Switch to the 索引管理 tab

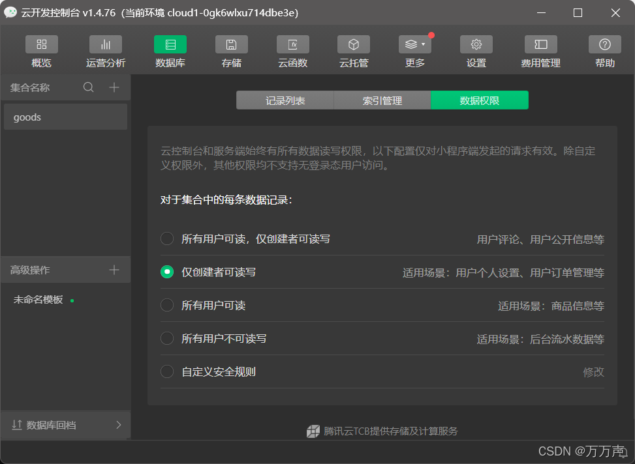(x=382, y=100)
